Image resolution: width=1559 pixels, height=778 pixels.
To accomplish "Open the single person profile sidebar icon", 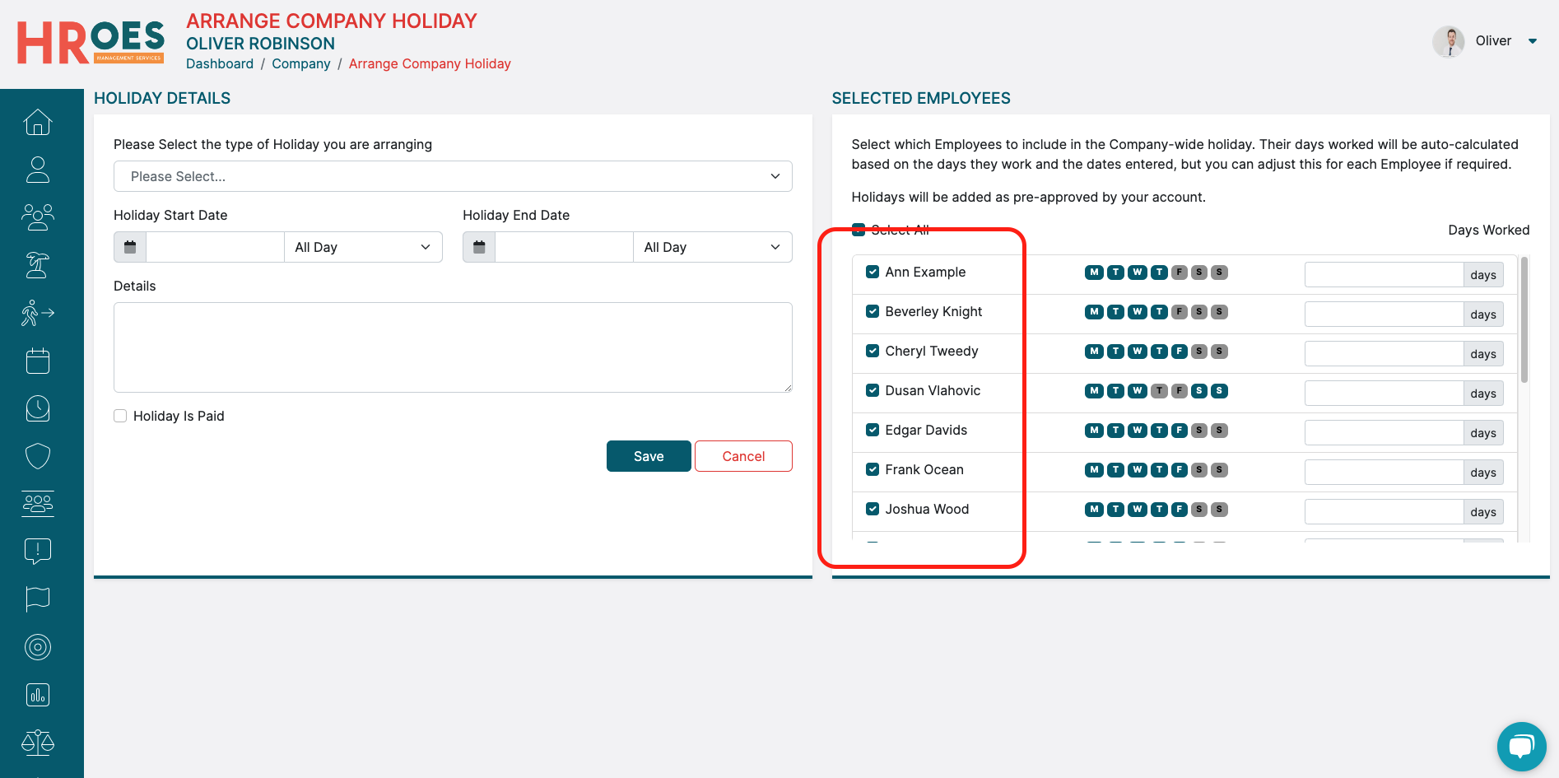I will point(38,170).
